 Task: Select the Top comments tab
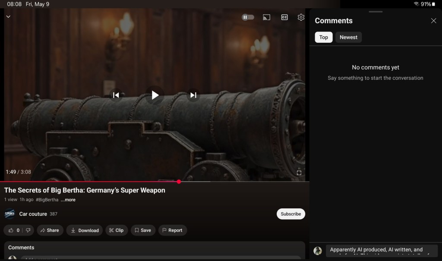[323, 37]
